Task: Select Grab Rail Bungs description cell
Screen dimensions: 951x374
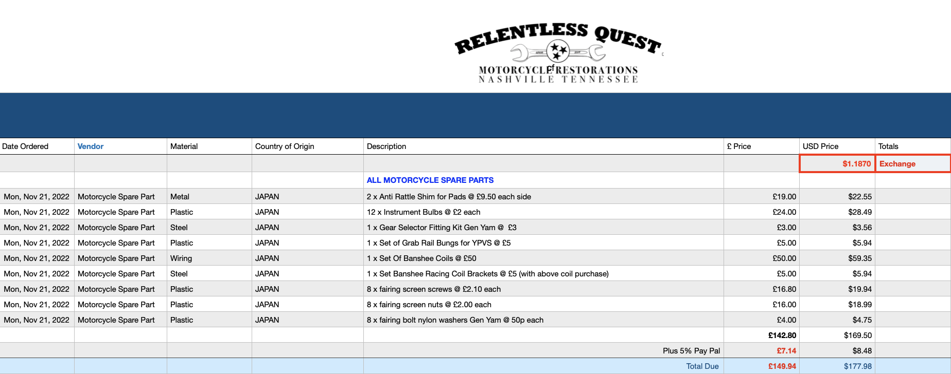Action: tap(543, 243)
